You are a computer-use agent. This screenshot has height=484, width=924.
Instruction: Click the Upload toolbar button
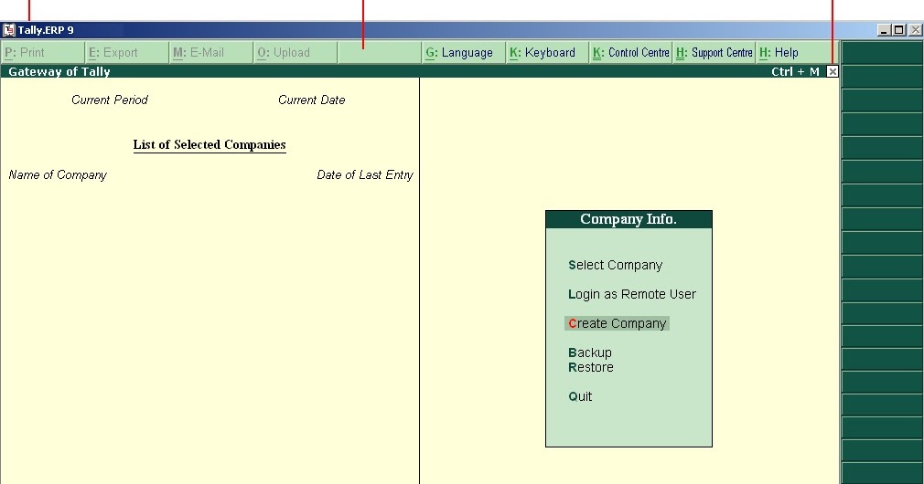coord(295,52)
